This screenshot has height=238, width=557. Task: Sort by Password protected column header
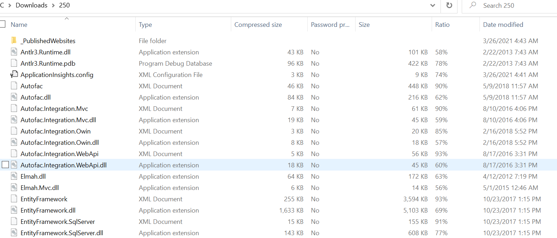coord(330,25)
